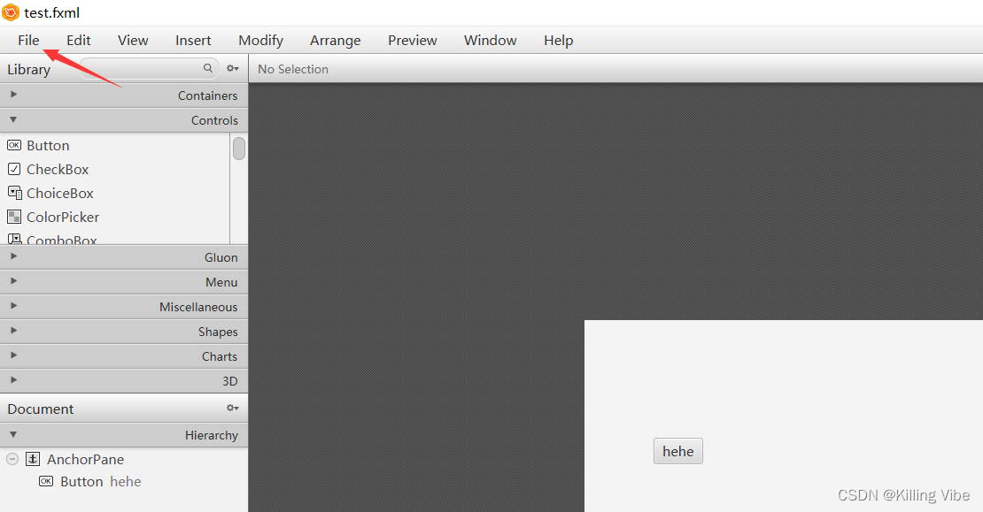Click the AnchorPane anchor icon in Hierarchy

[x=33, y=459]
